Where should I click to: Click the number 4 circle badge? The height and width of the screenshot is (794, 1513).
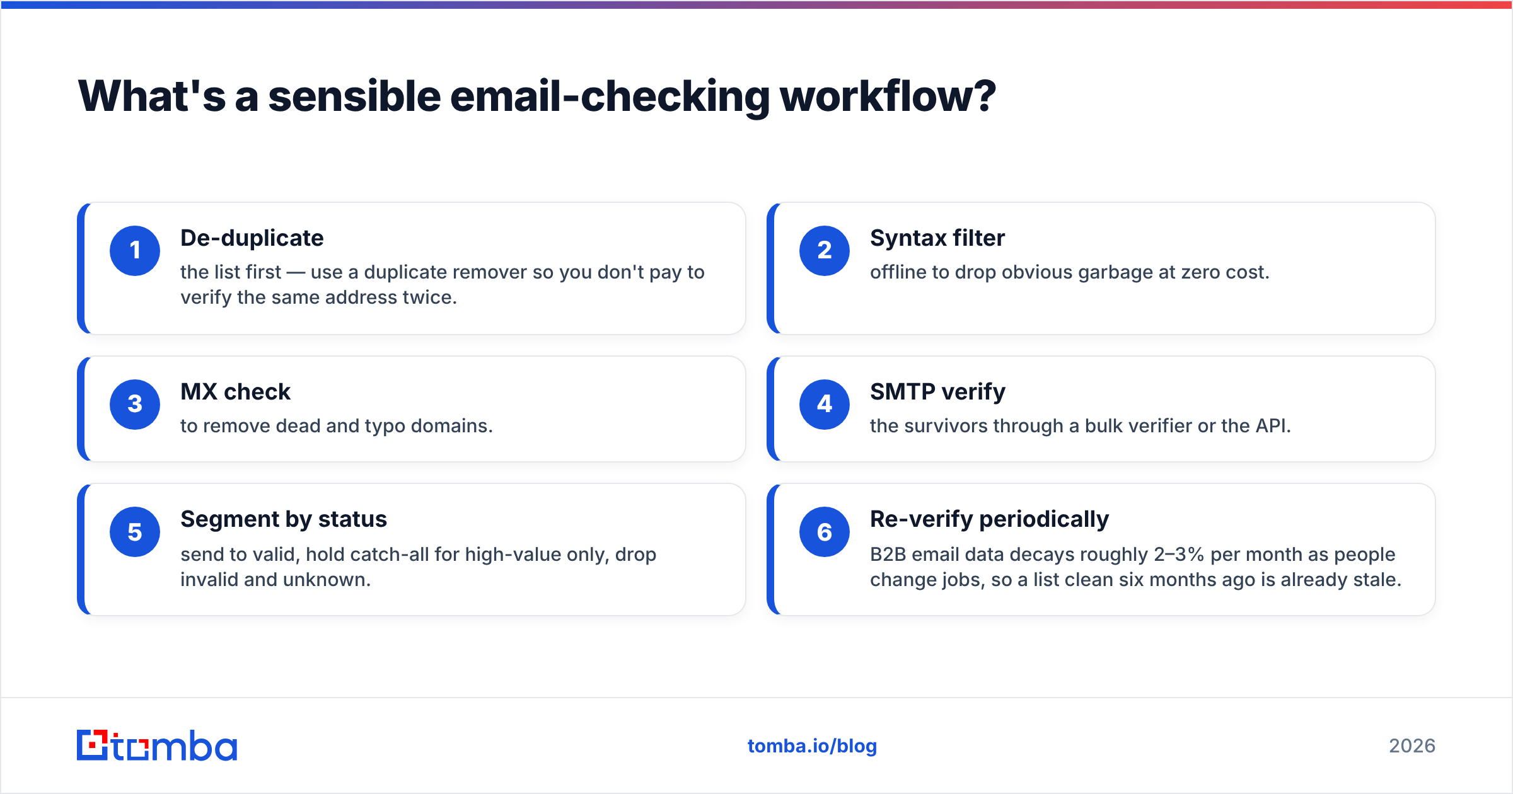[825, 404]
